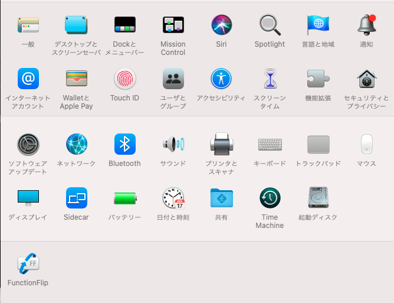Open 言語と地域 flag icon
Viewport: 394px width, 303px height.
pos(318,25)
